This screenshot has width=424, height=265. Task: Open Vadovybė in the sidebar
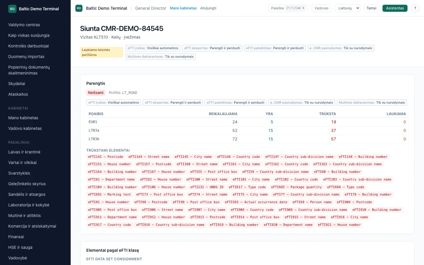click(x=18, y=258)
